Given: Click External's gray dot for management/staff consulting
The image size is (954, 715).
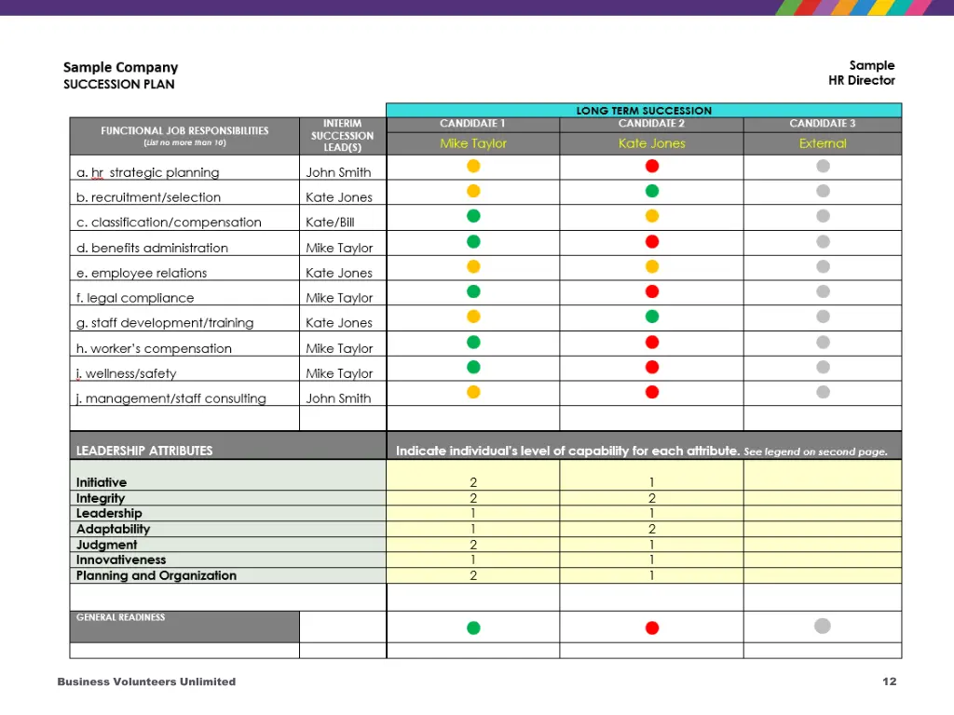Looking at the screenshot, I should (x=824, y=392).
